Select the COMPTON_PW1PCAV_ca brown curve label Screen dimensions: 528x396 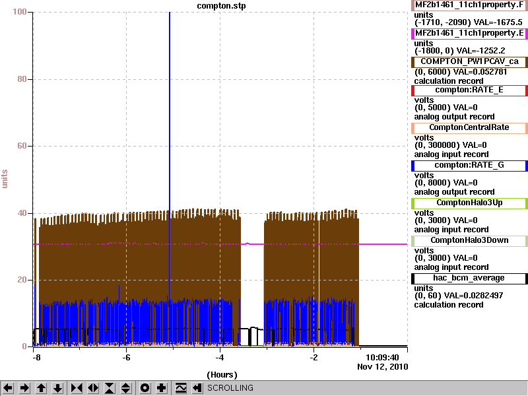pos(469,61)
